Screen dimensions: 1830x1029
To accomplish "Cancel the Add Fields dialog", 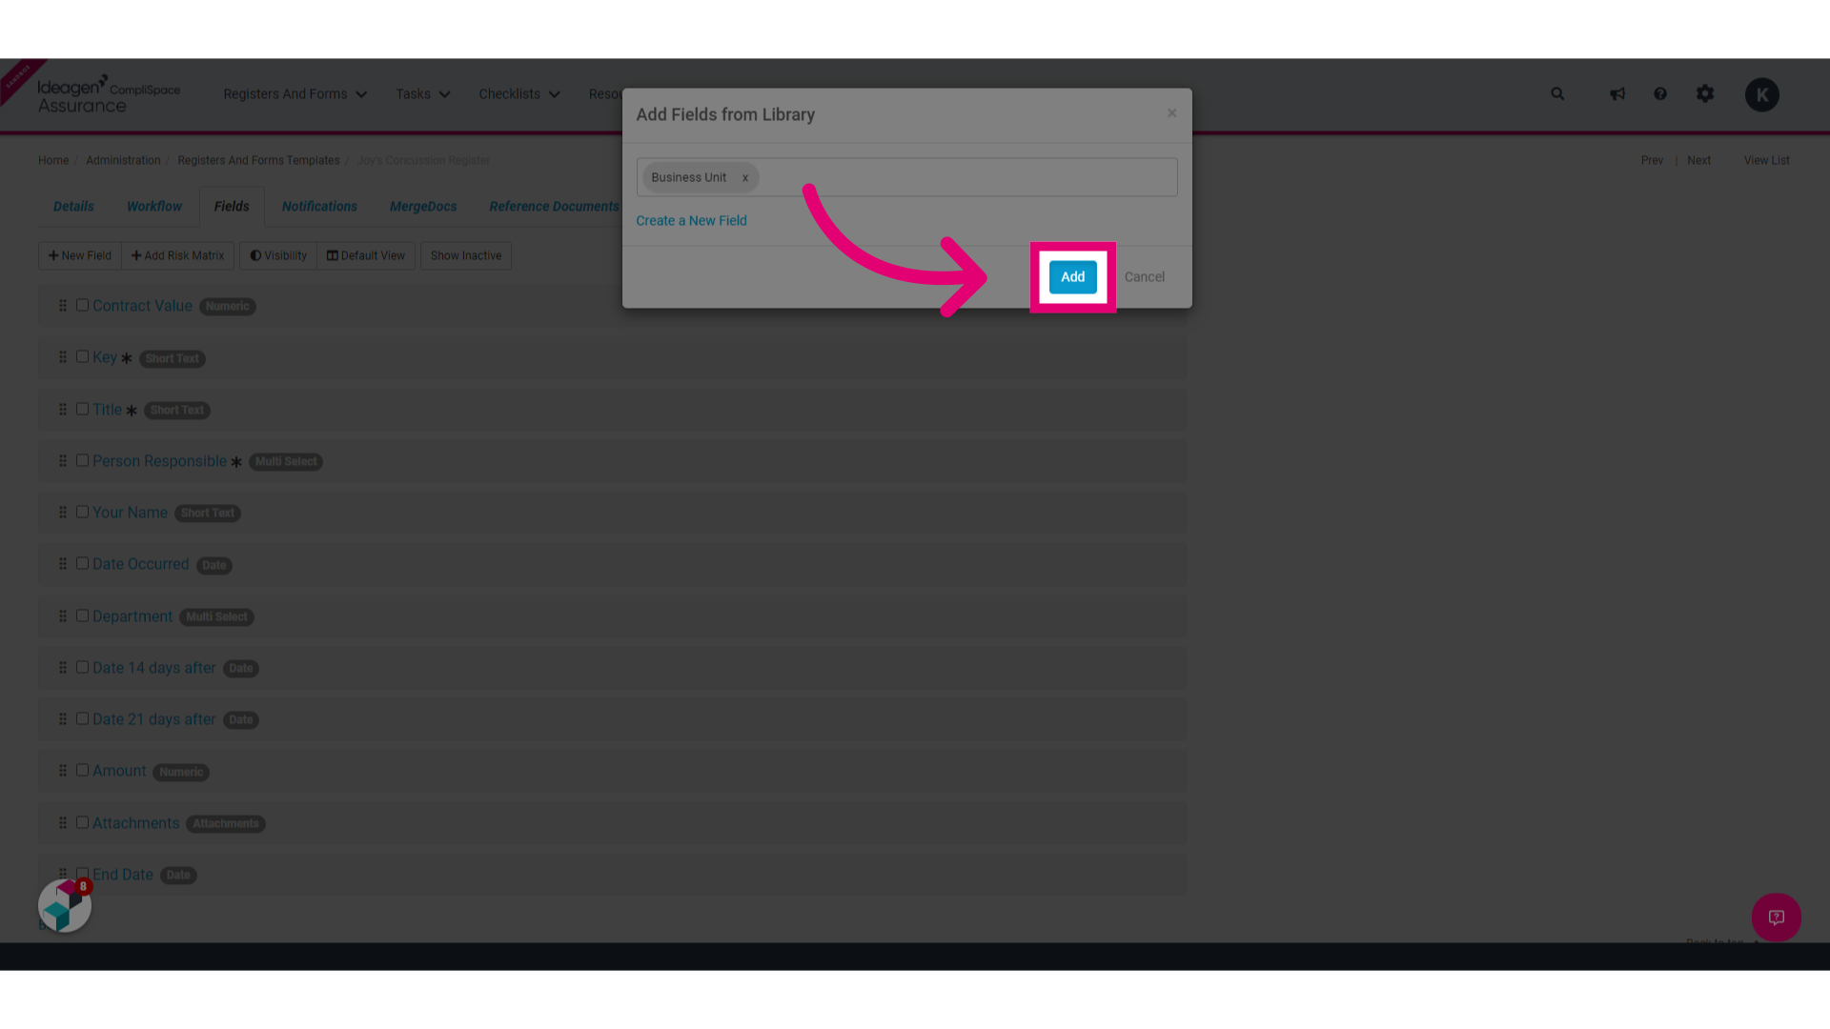I will tap(1144, 277).
